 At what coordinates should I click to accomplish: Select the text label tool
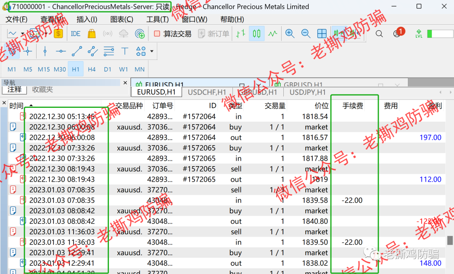click(x=125, y=52)
